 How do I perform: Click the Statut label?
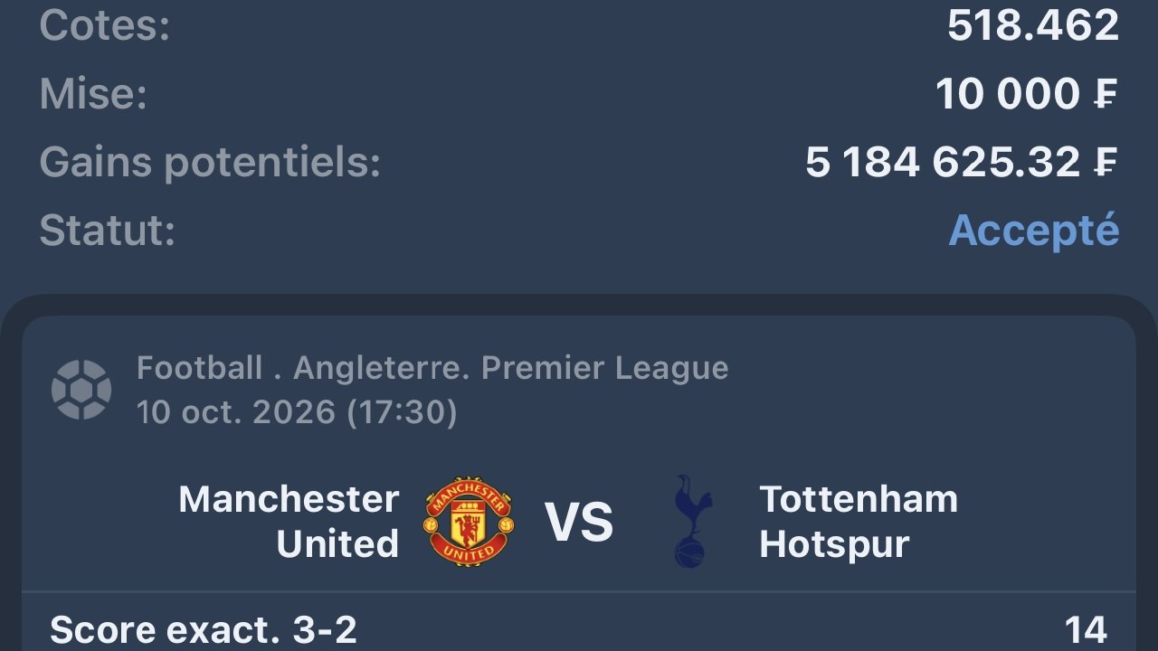click(107, 231)
